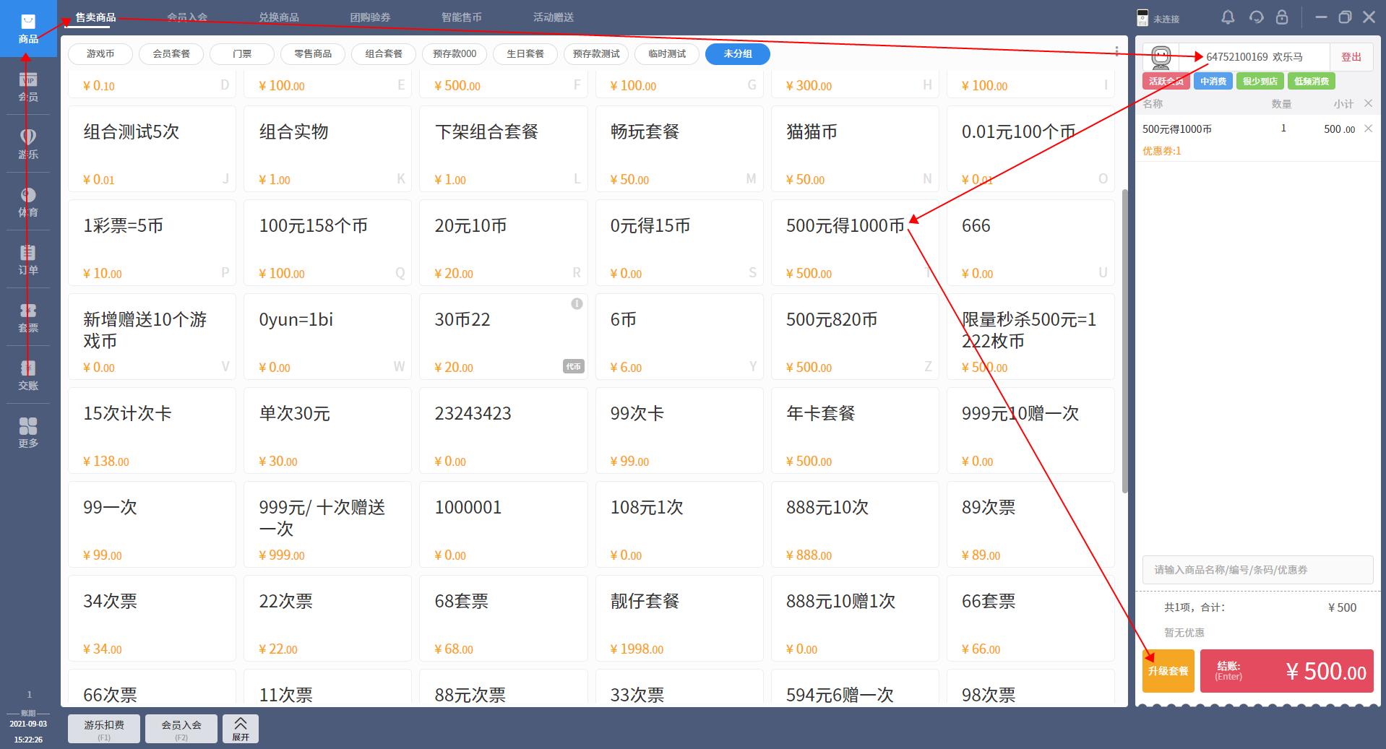The height and width of the screenshot is (749, 1386).
Task: Select the 年卡套餐 product card
Action: click(x=855, y=430)
